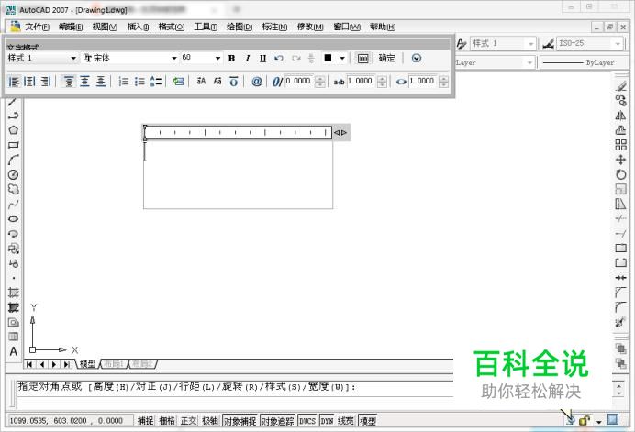The width and height of the screenshot is (635, 432).
Task: Insert symbol with @ icon
Action: (x=256, y=82)
